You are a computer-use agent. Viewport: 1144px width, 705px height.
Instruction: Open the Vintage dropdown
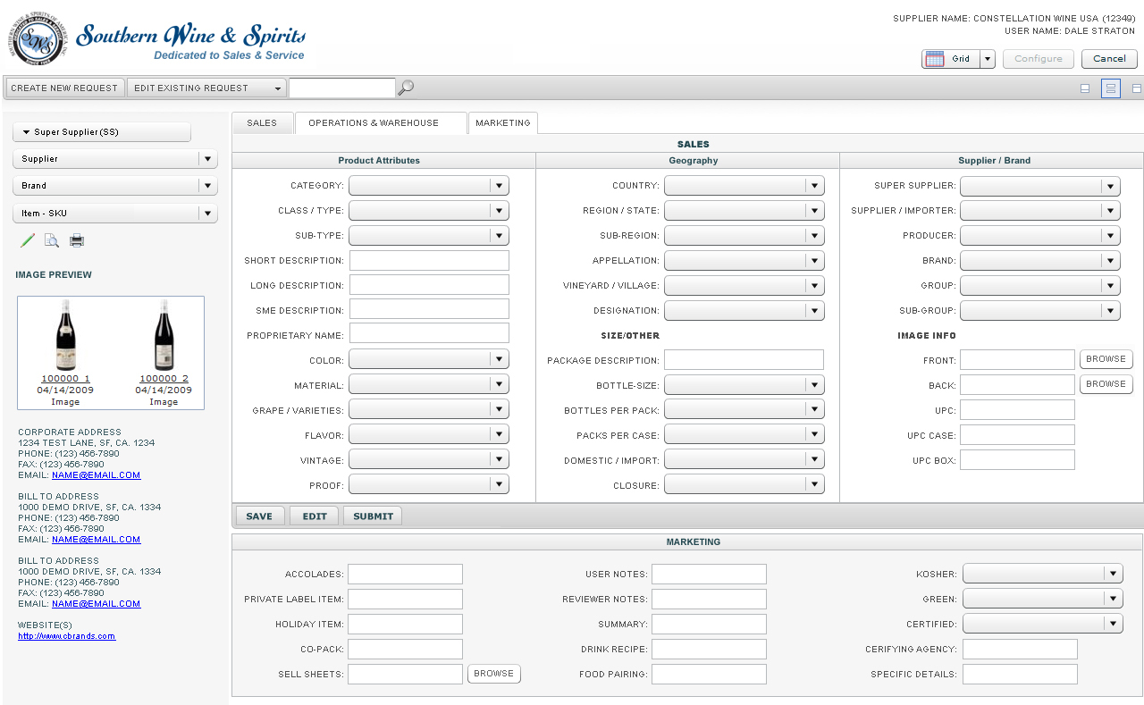click(429, 459)
